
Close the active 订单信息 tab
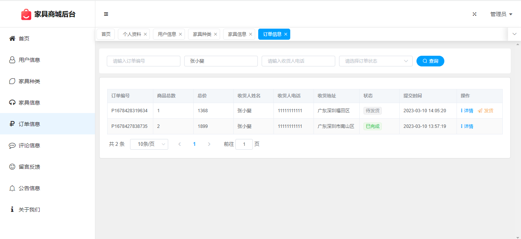[x=286, y=34]
